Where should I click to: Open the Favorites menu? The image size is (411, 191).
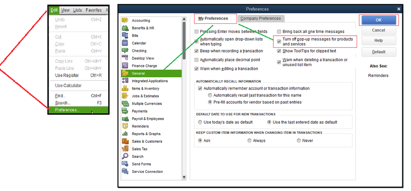click(93, 10)
